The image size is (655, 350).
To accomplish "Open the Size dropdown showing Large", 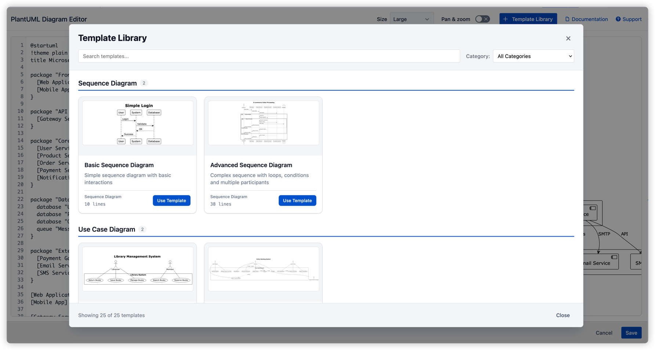I will point(412,19).
